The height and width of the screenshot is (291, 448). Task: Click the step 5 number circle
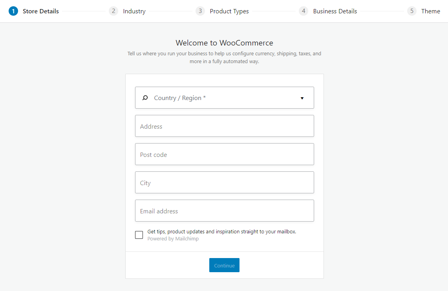point(412,11)
